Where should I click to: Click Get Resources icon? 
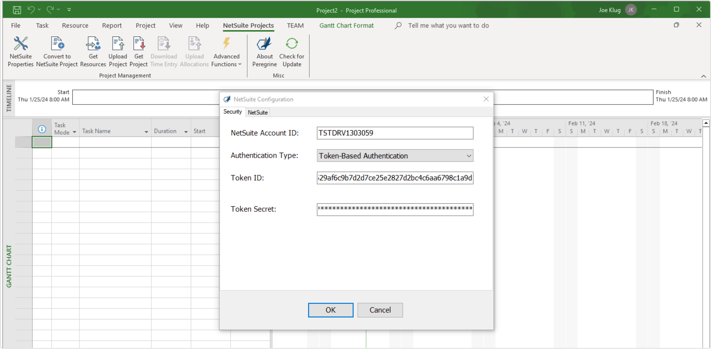[93, 52]
